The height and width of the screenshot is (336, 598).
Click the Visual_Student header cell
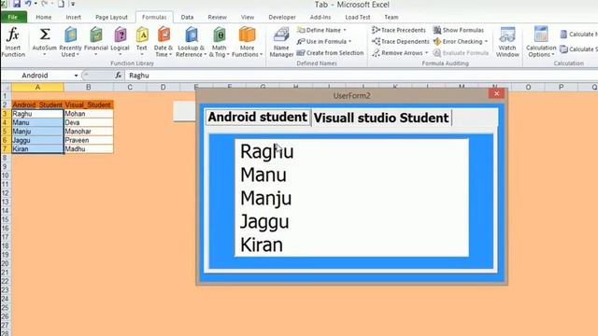(x=89, y=105)
